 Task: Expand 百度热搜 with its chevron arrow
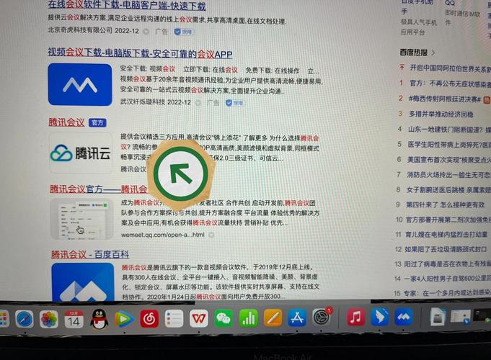click(x=433, y=53)
